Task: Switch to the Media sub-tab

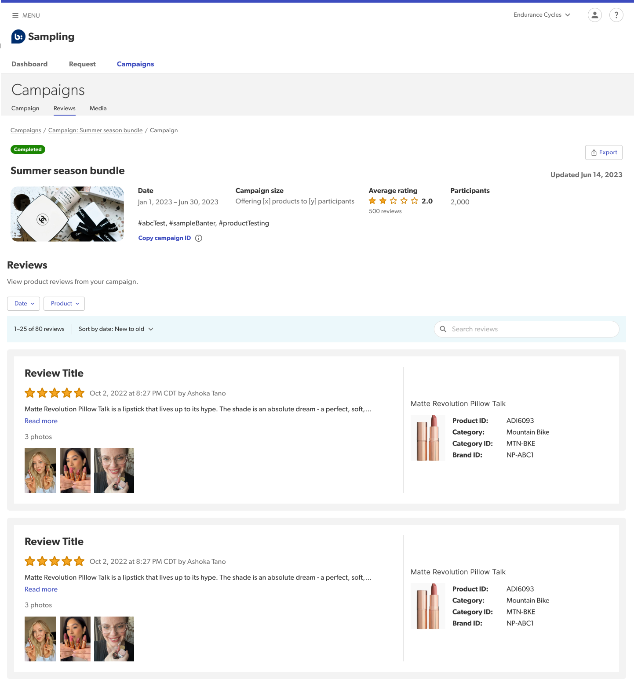Action: pos(98,109)
